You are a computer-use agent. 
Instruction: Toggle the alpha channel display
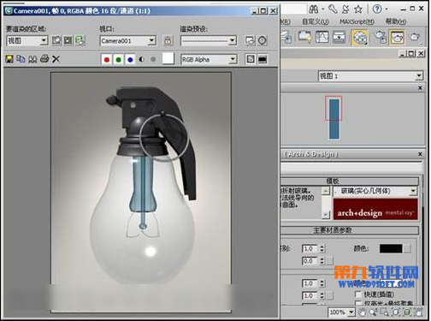[142, 59]
